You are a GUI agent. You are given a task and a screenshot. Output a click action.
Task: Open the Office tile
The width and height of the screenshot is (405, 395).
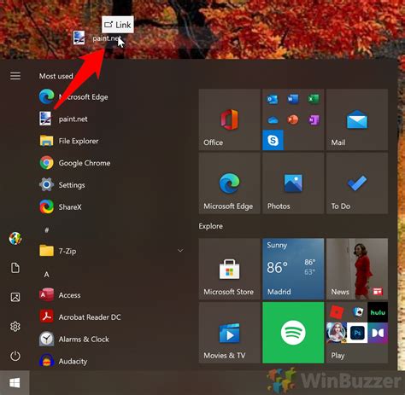[230, 119]
